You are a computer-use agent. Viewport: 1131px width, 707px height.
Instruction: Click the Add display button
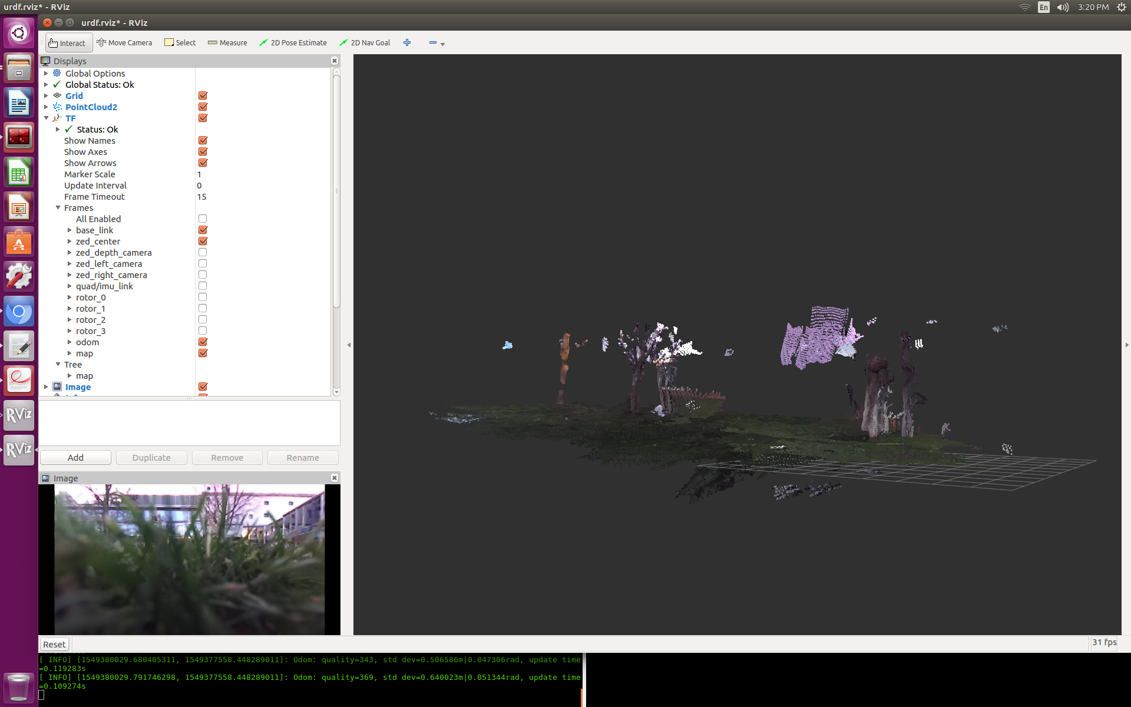pyautogui.click(x=75, y=458)
